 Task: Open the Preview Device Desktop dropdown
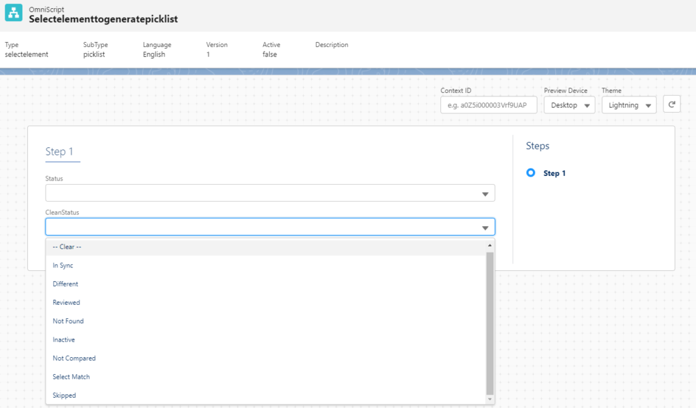(x=569, y=105)
